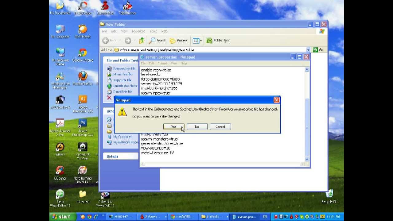Switch to the Garena taskbar group
Image resolution: width=393 pixels, height=221 pixels.
(152, 217)
